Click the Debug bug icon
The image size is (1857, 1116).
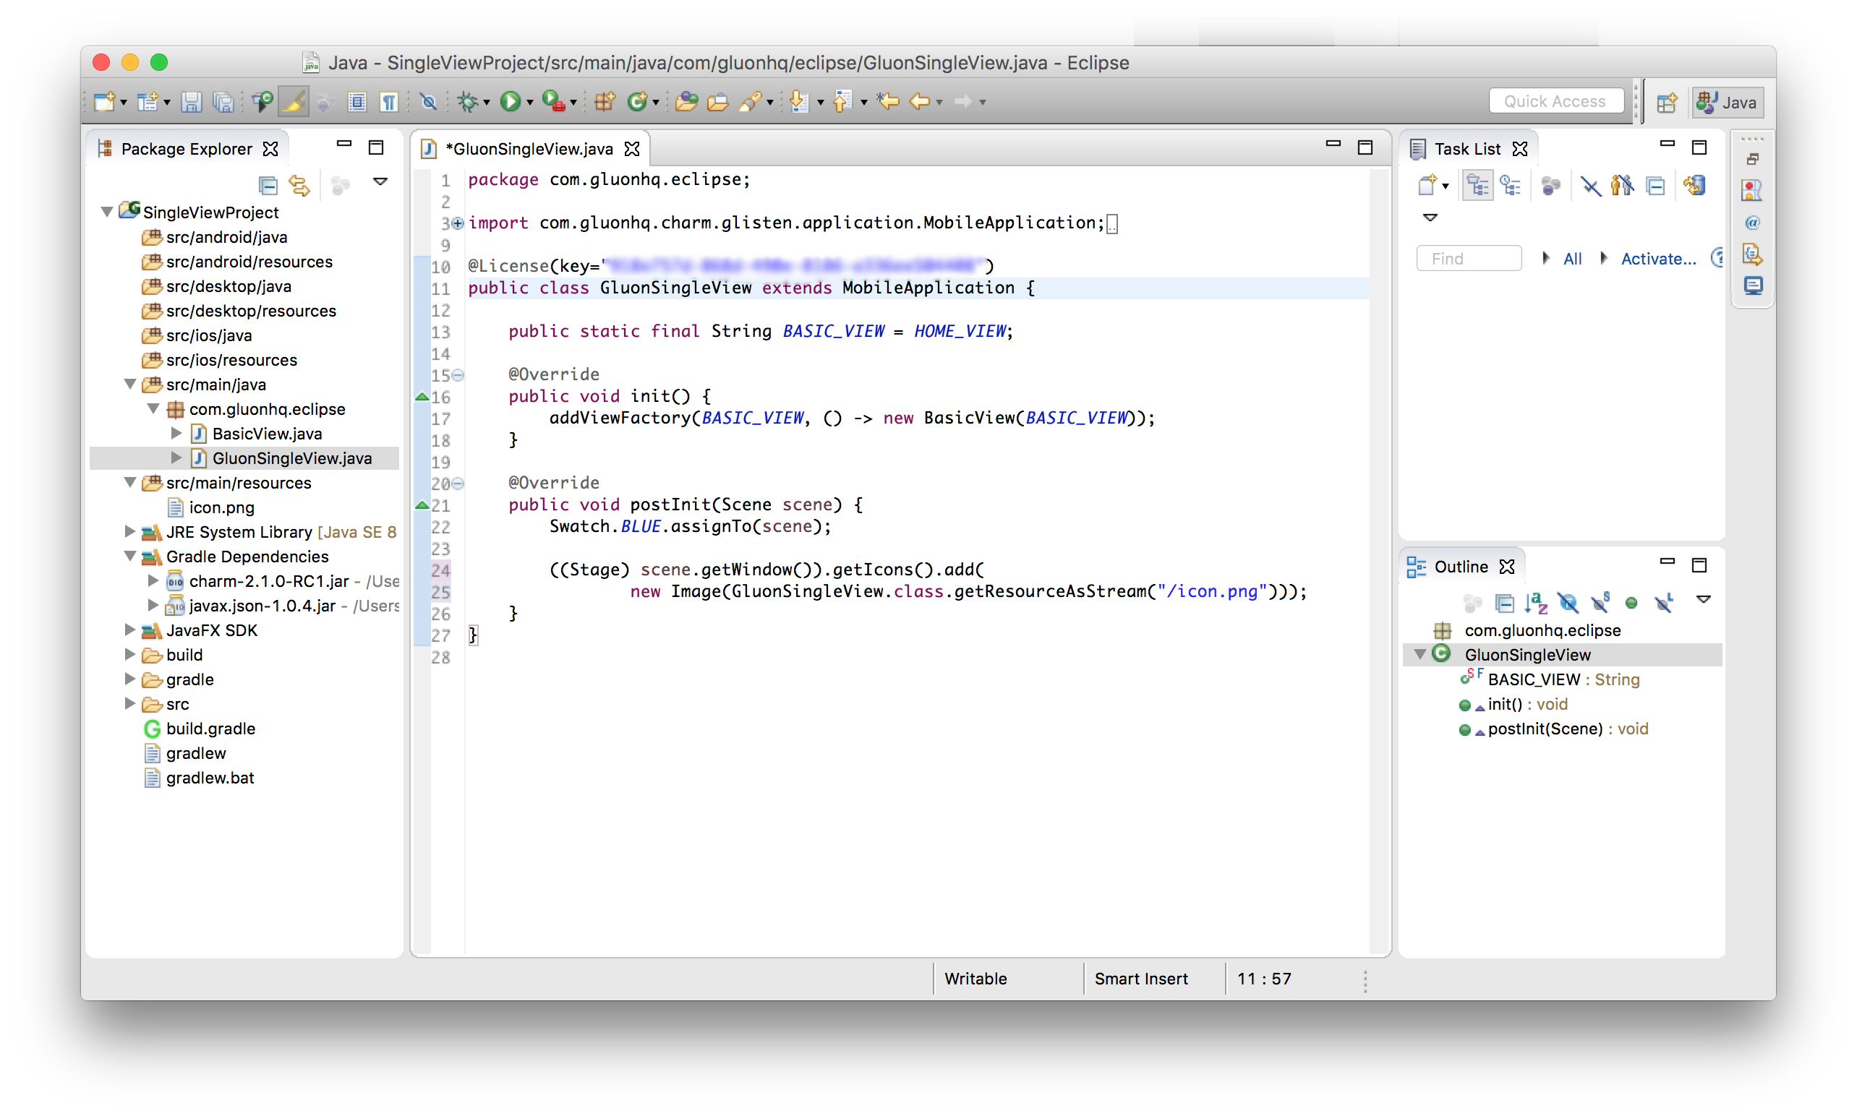tap(468, 101)
